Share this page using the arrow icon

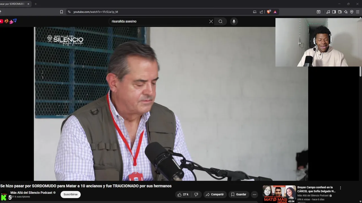pos(261,12)
